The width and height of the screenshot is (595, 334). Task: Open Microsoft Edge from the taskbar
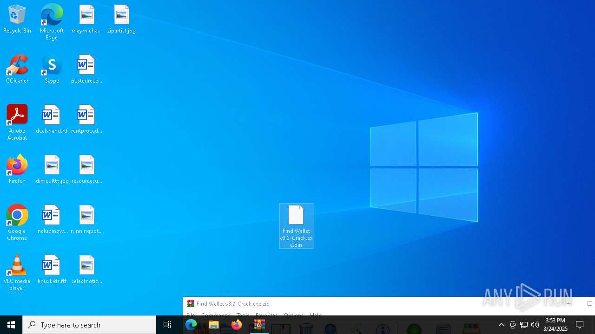191,325
